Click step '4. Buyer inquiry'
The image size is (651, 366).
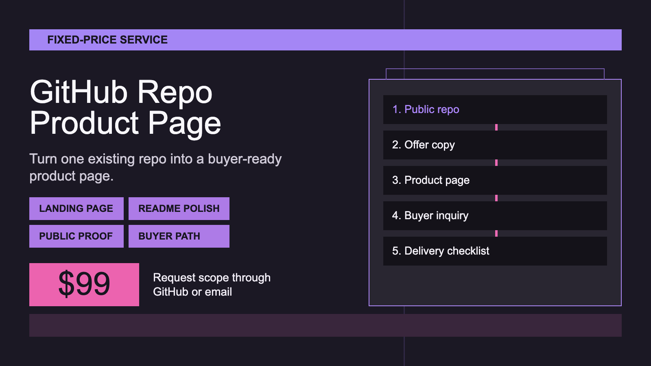coord(495,216)
